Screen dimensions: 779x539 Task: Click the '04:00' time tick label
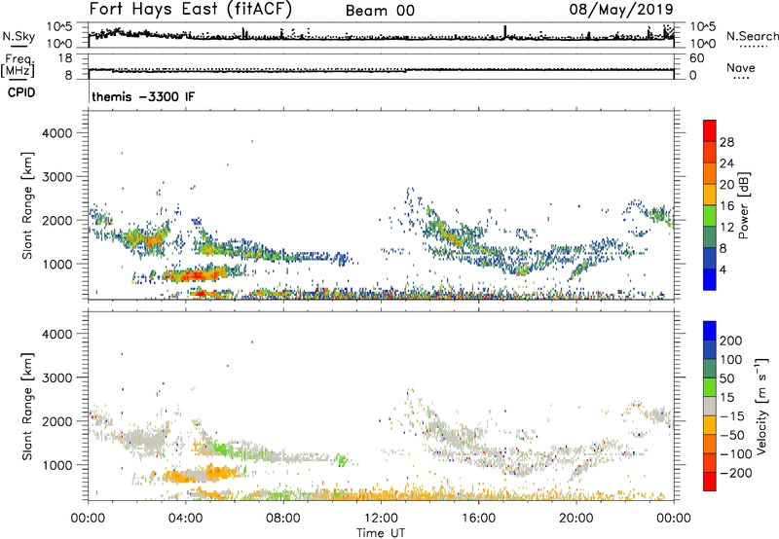(x=185, y=519)
